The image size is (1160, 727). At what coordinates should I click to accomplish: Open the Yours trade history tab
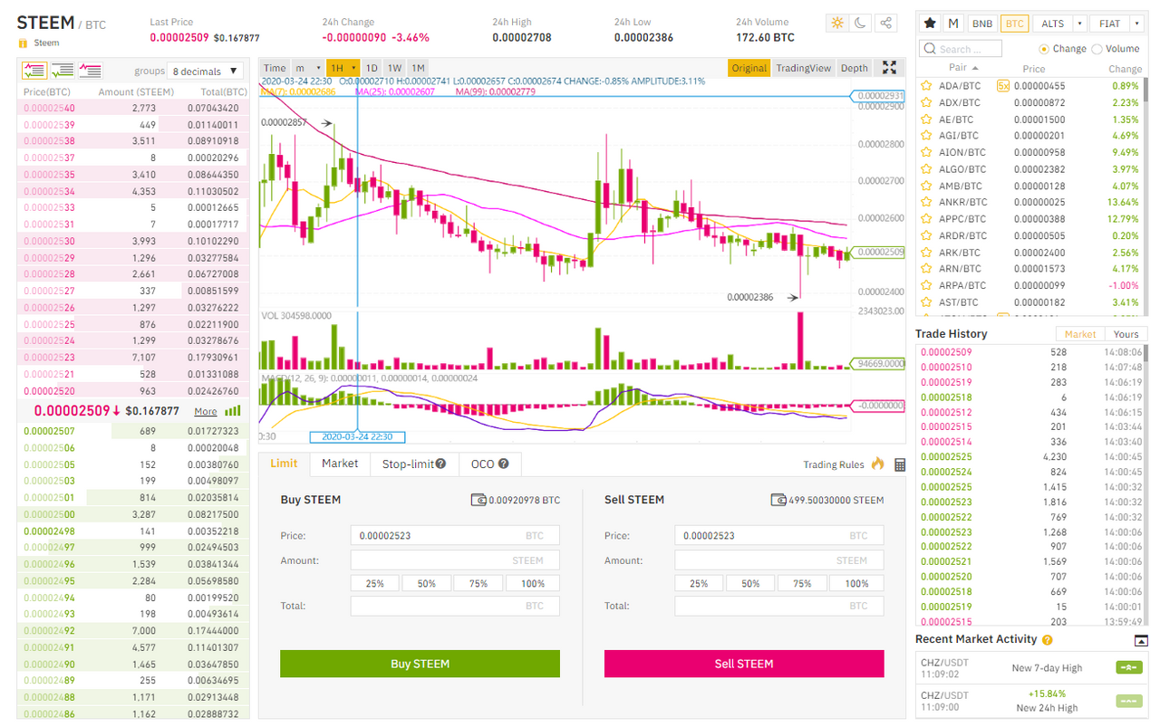point(1126,334)
